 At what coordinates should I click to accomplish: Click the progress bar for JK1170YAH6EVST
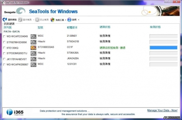tap(164, 59)
